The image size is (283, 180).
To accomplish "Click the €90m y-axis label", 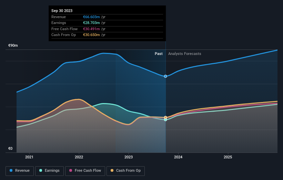I will tap(13, 45).
